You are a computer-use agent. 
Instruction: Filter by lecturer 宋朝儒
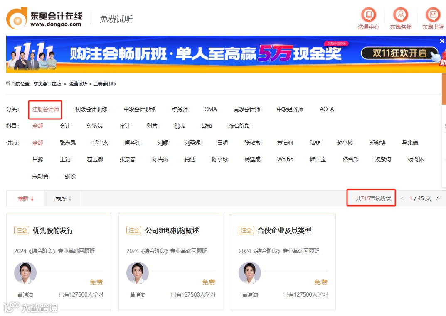[x=40, y=176]
